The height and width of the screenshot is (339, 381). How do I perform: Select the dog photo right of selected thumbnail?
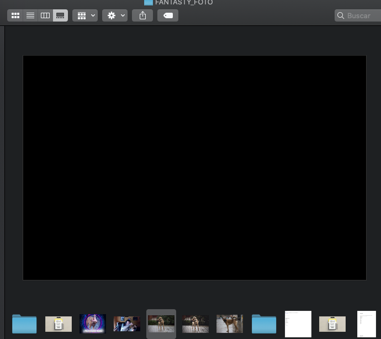tap(195, 324)
